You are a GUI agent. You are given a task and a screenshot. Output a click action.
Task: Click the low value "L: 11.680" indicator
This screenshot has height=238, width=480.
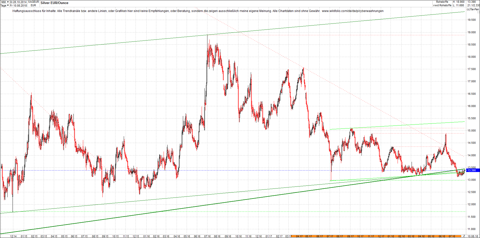tap(459, 5)
